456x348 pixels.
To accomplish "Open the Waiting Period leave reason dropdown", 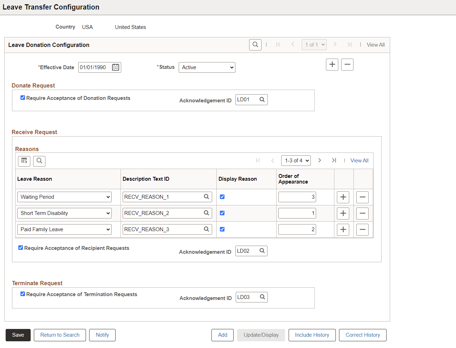I will tap(64, 197).
